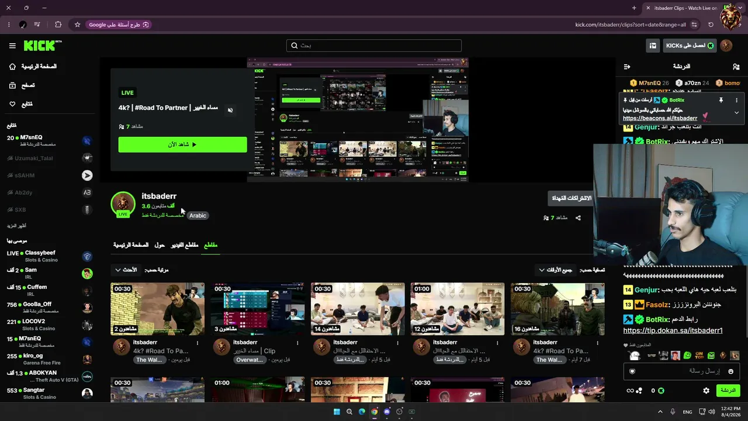Open the tip.dokan.sa/itsbaderr1 link
748x421 pixels.
click(x=673, y=330)
